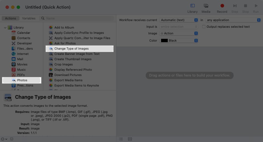Image resolution: width=263 pixels, height=142 pixels.
Task: Start recording with Record button
Action: [x=222, y=8]
